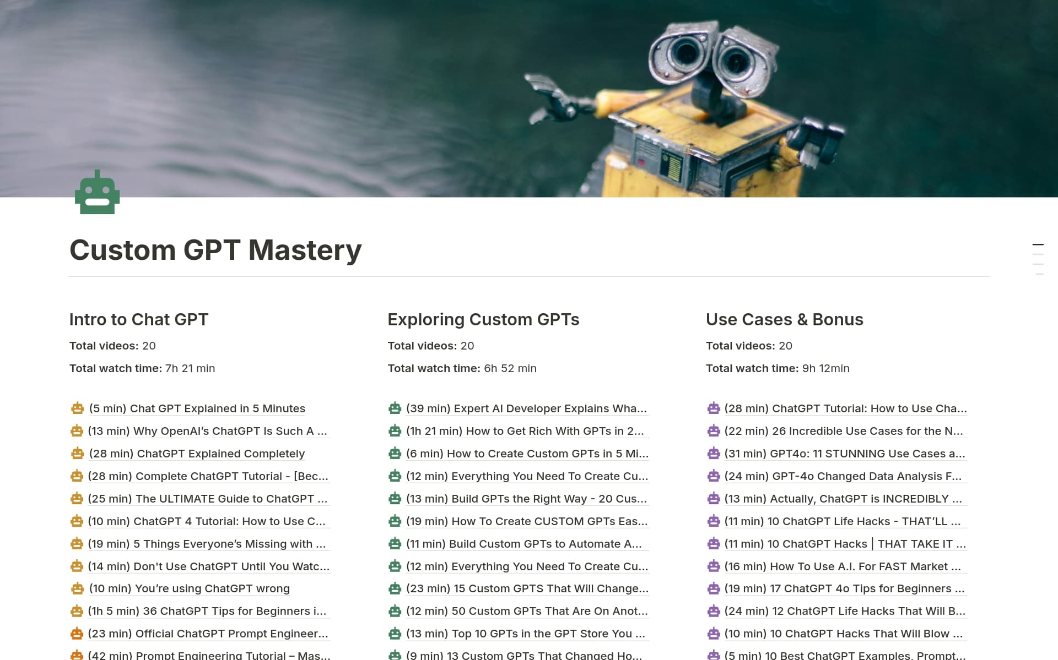The width and height of the screenshot is (1058, 660).
Task: Click the purple robot icon beside "10 ChatGPT Life Hacks"
Action: 713,521
